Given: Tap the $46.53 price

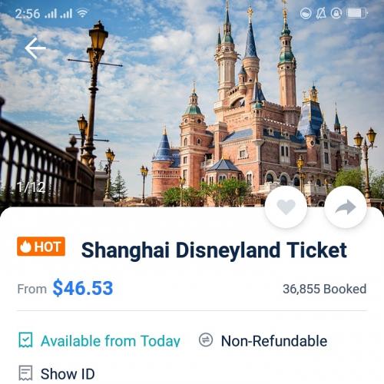Looking at the screenshot, I should coord(83,288).
